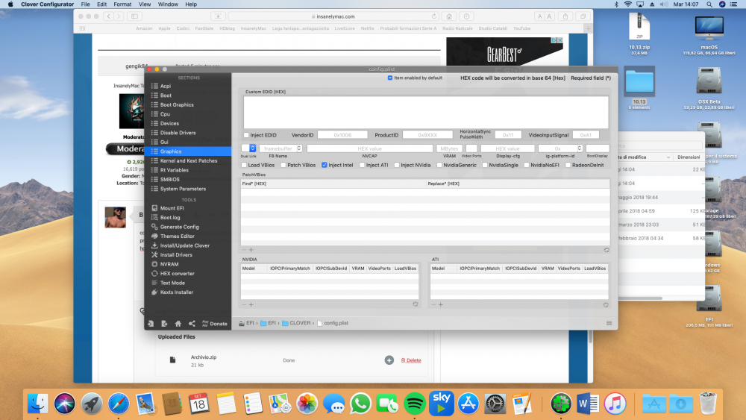Enable the NvidiaSingle checkbox

[486, 165]
